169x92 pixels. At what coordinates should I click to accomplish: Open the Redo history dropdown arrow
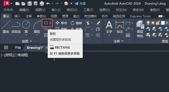(62, 4)
